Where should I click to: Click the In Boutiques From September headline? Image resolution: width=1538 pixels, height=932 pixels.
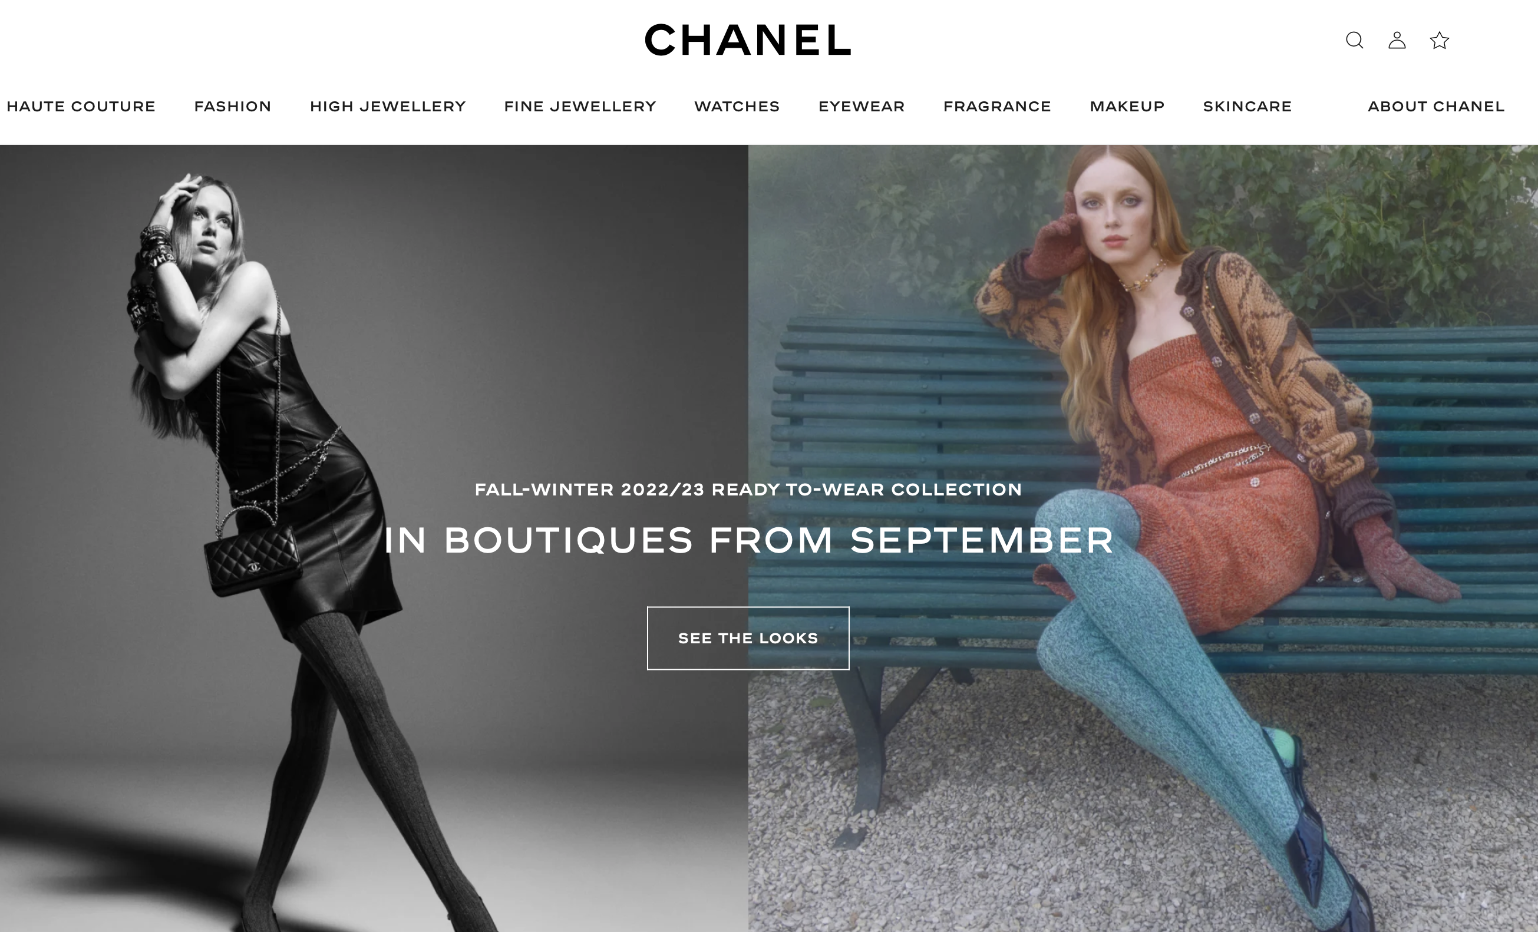[748, 540]
